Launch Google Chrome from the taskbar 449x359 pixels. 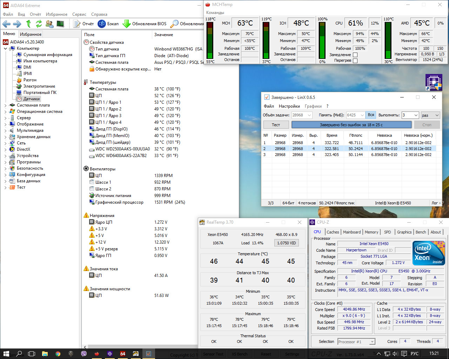coord(58,353)
